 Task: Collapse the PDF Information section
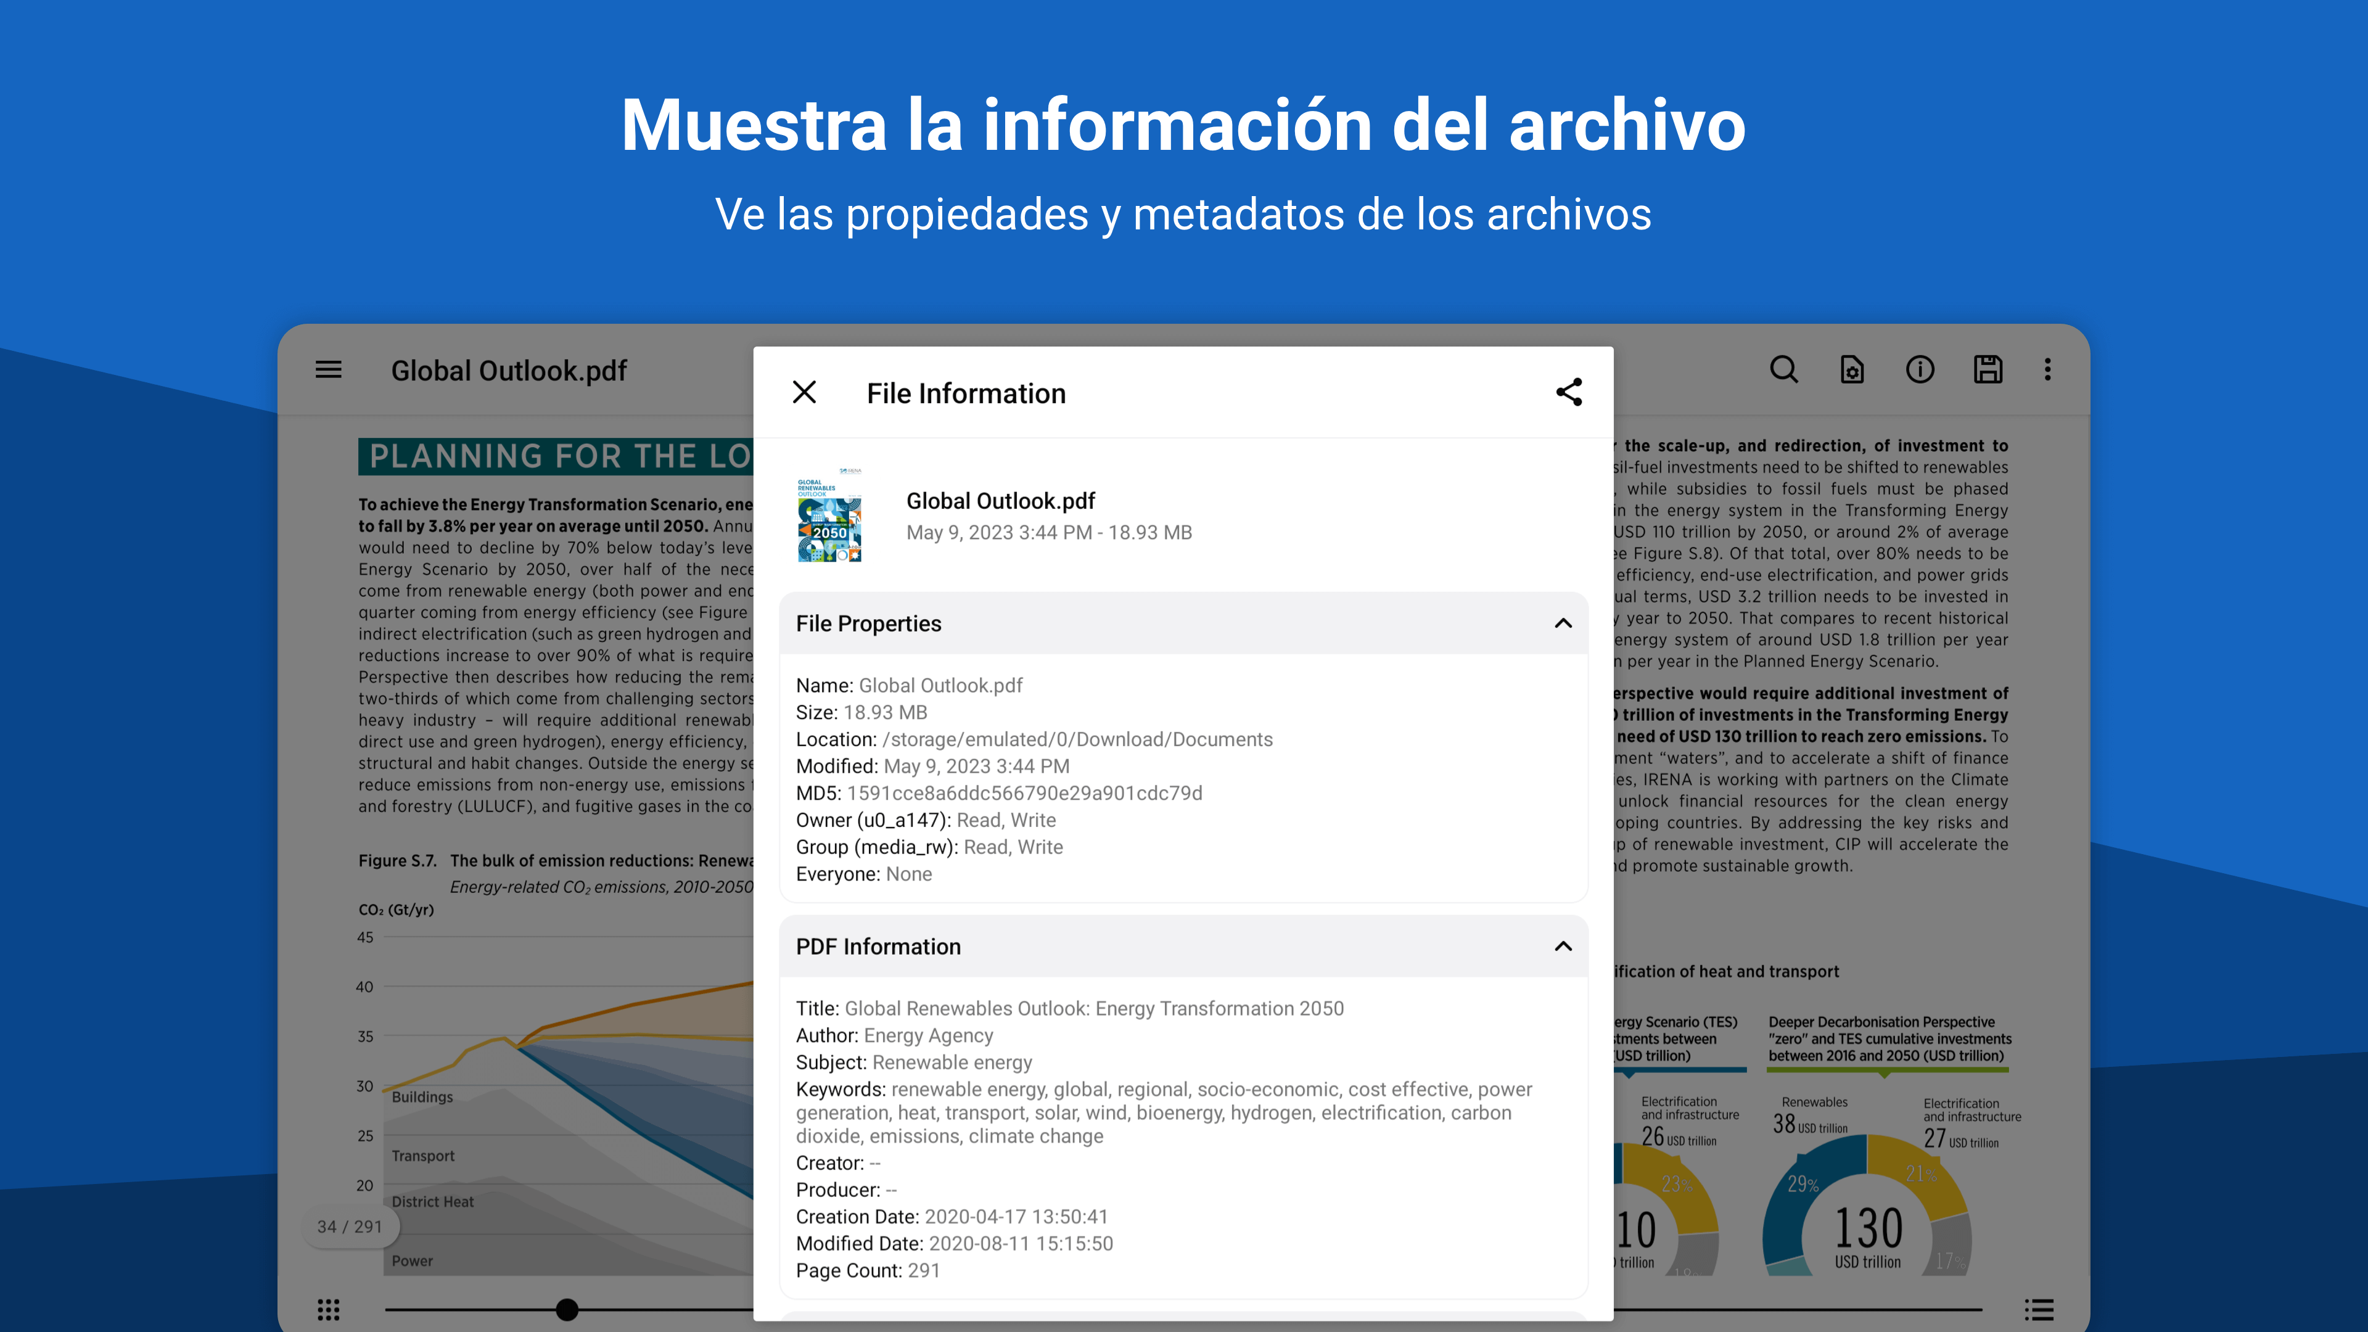[x=1563, y=947]
